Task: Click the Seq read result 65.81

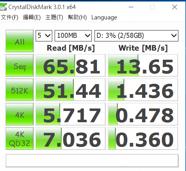Action: [70, 65]
